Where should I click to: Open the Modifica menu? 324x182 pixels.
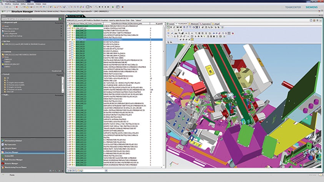[8, 4]
